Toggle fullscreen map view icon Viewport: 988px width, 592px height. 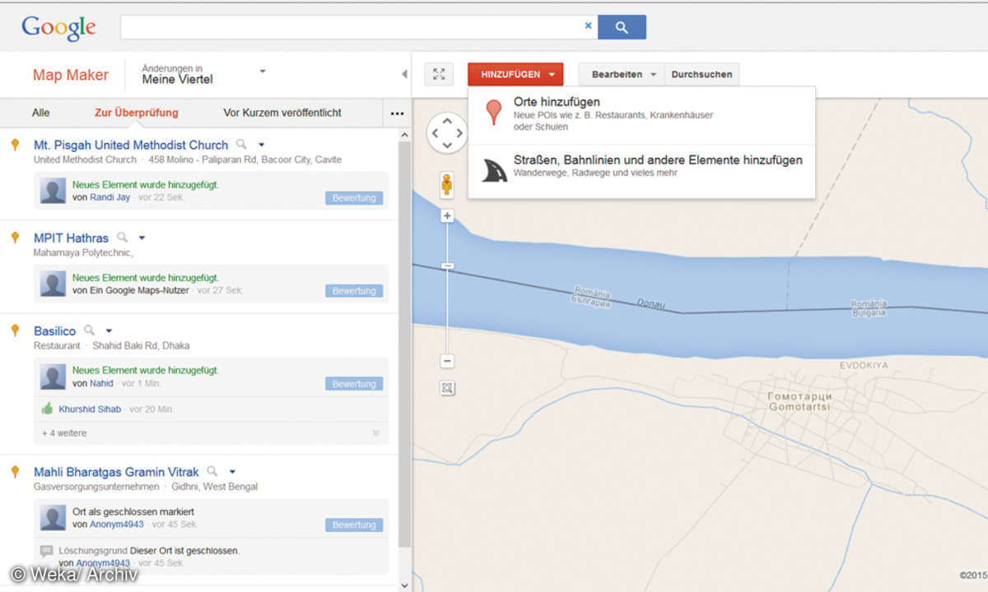pyautogui.click(x=439, y=74)
